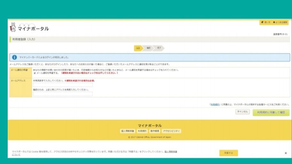Screen dimensions: 292x164
Task: Open 個人情報保護について link in cookie notice
Action: (x=171, y=152)
